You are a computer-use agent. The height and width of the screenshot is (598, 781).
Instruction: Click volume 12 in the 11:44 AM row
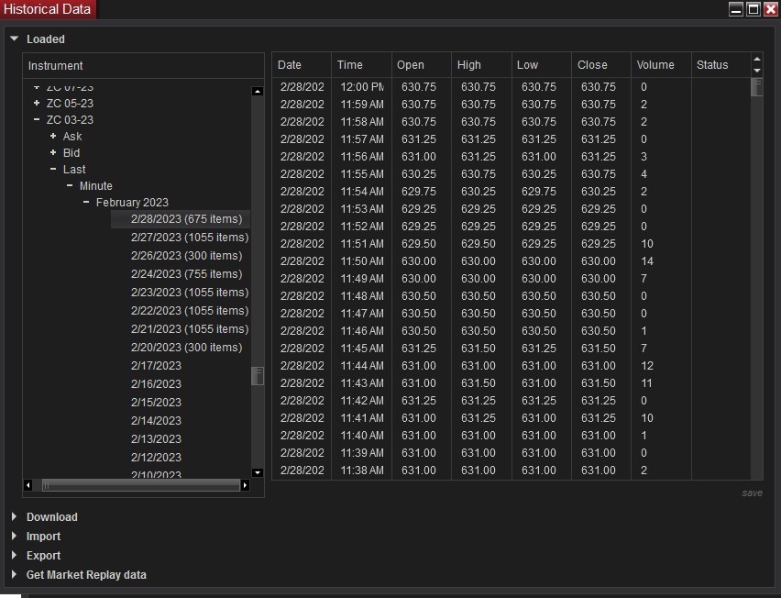[x=647, y=366]
